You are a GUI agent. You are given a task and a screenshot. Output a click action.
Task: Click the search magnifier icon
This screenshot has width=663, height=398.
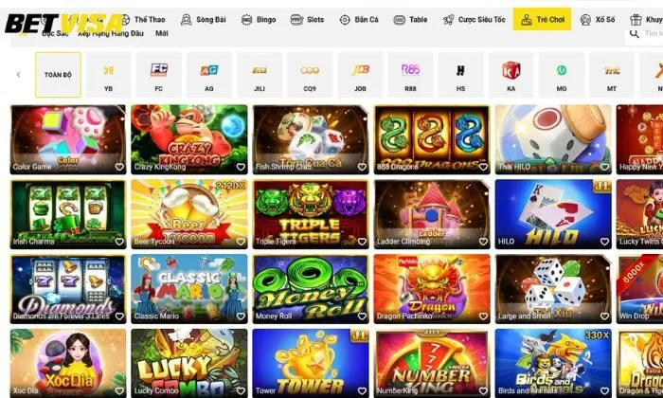[x=634, y=33]
